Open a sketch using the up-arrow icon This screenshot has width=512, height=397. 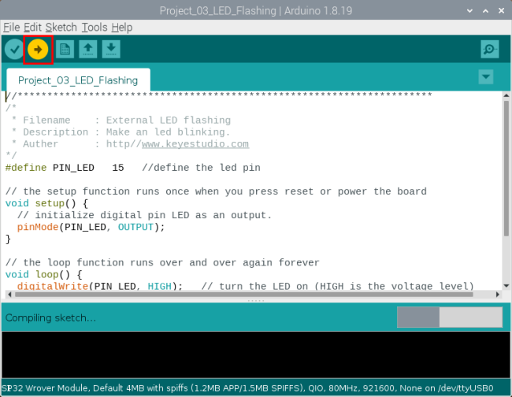click(x=88, y=50)
